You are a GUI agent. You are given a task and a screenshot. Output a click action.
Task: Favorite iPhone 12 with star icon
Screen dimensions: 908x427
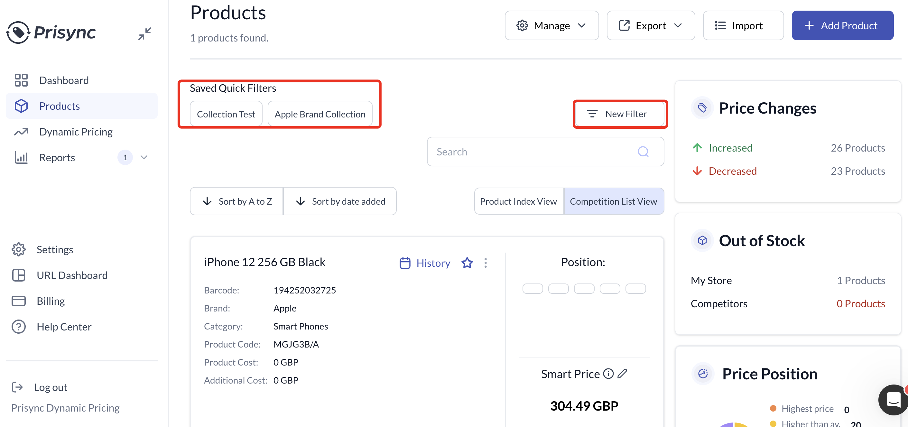click(x=467, y=263)
